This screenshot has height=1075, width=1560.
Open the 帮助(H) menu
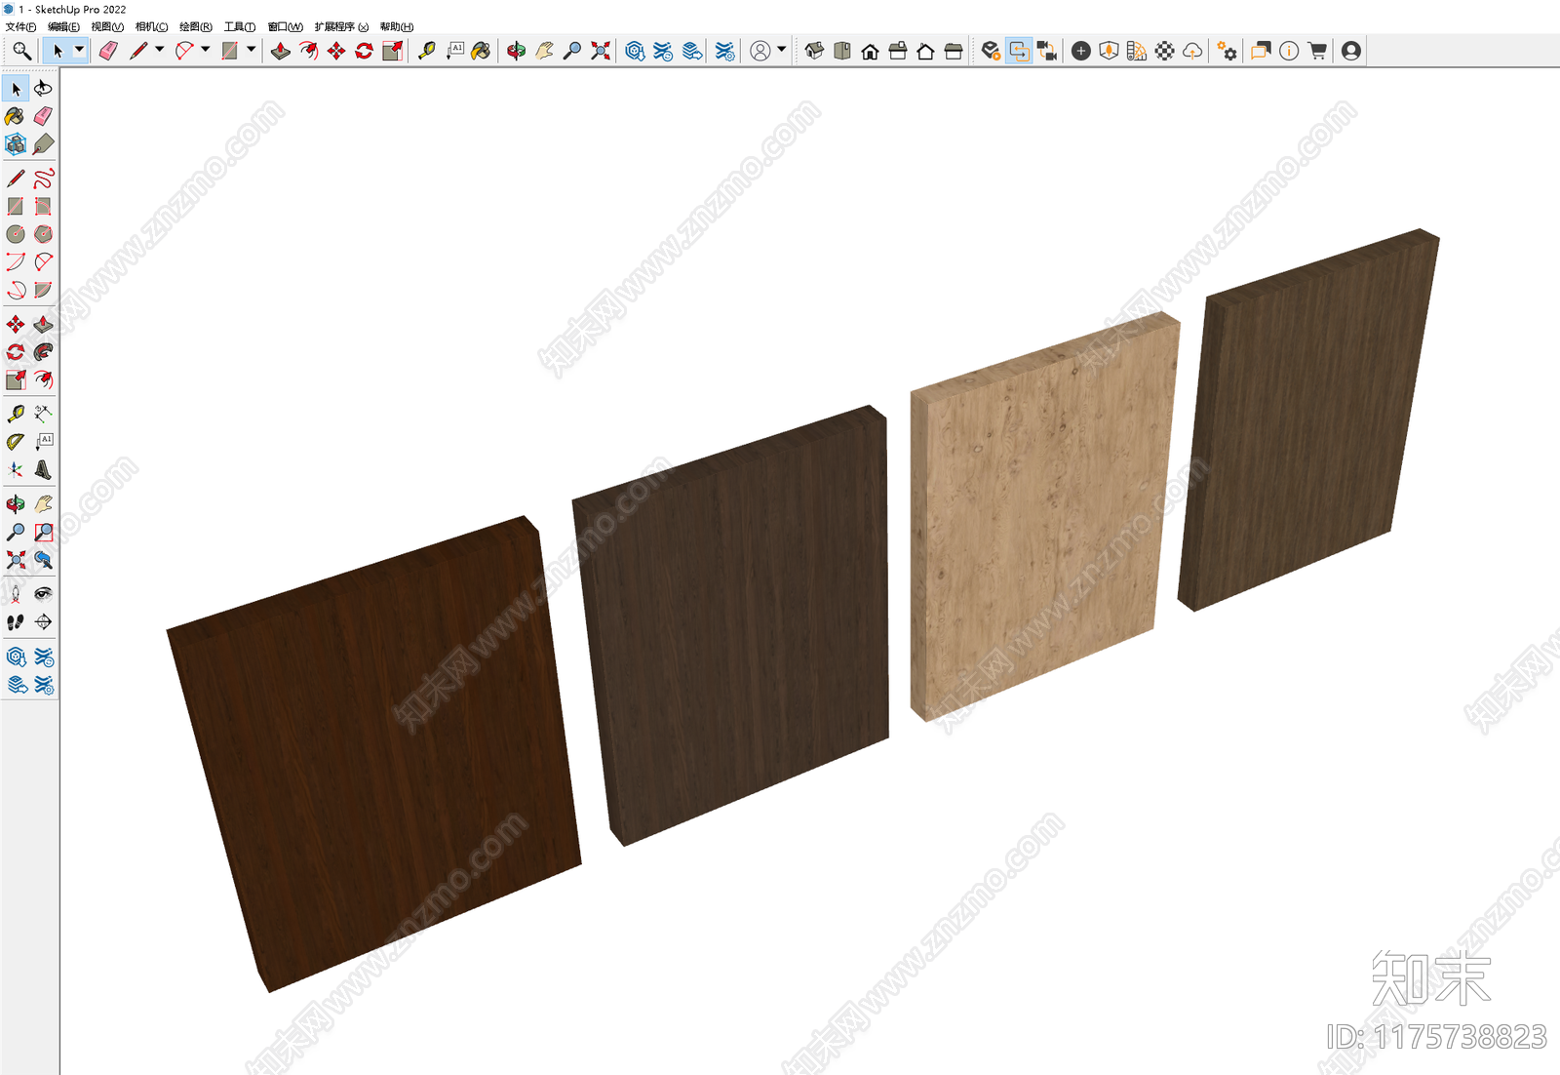pyautogui.click(x=396, y=26)
